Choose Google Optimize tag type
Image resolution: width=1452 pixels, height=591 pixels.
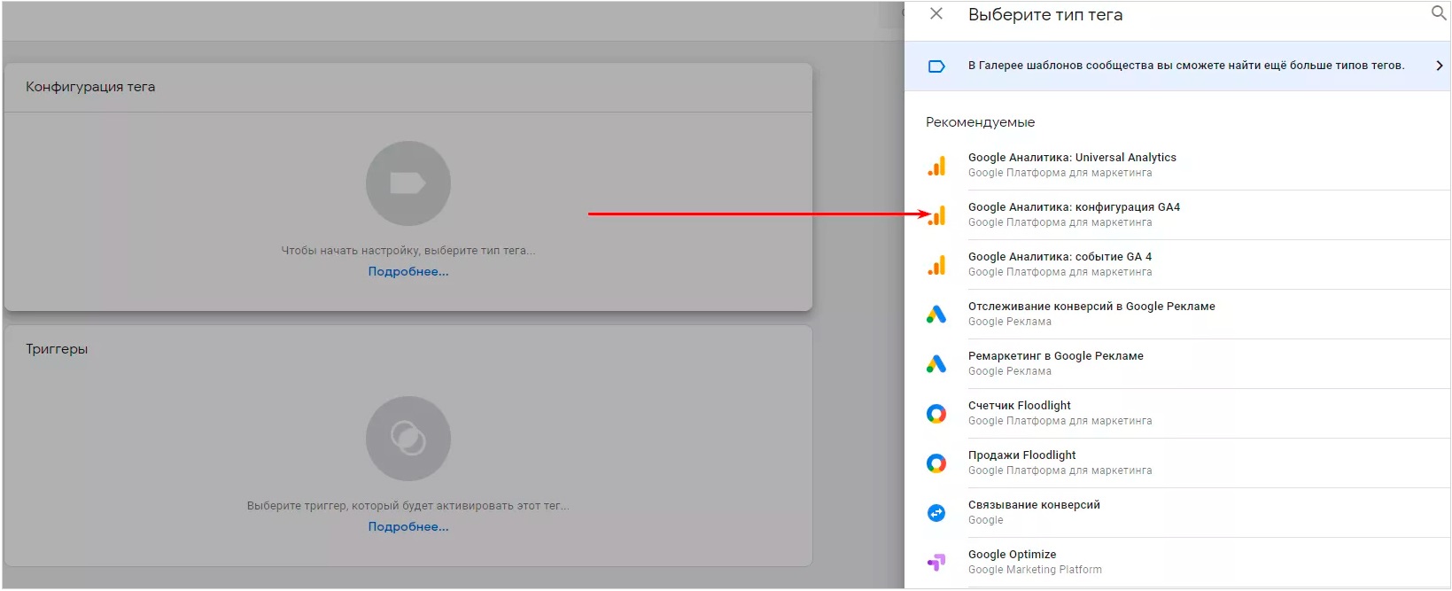1177,563
